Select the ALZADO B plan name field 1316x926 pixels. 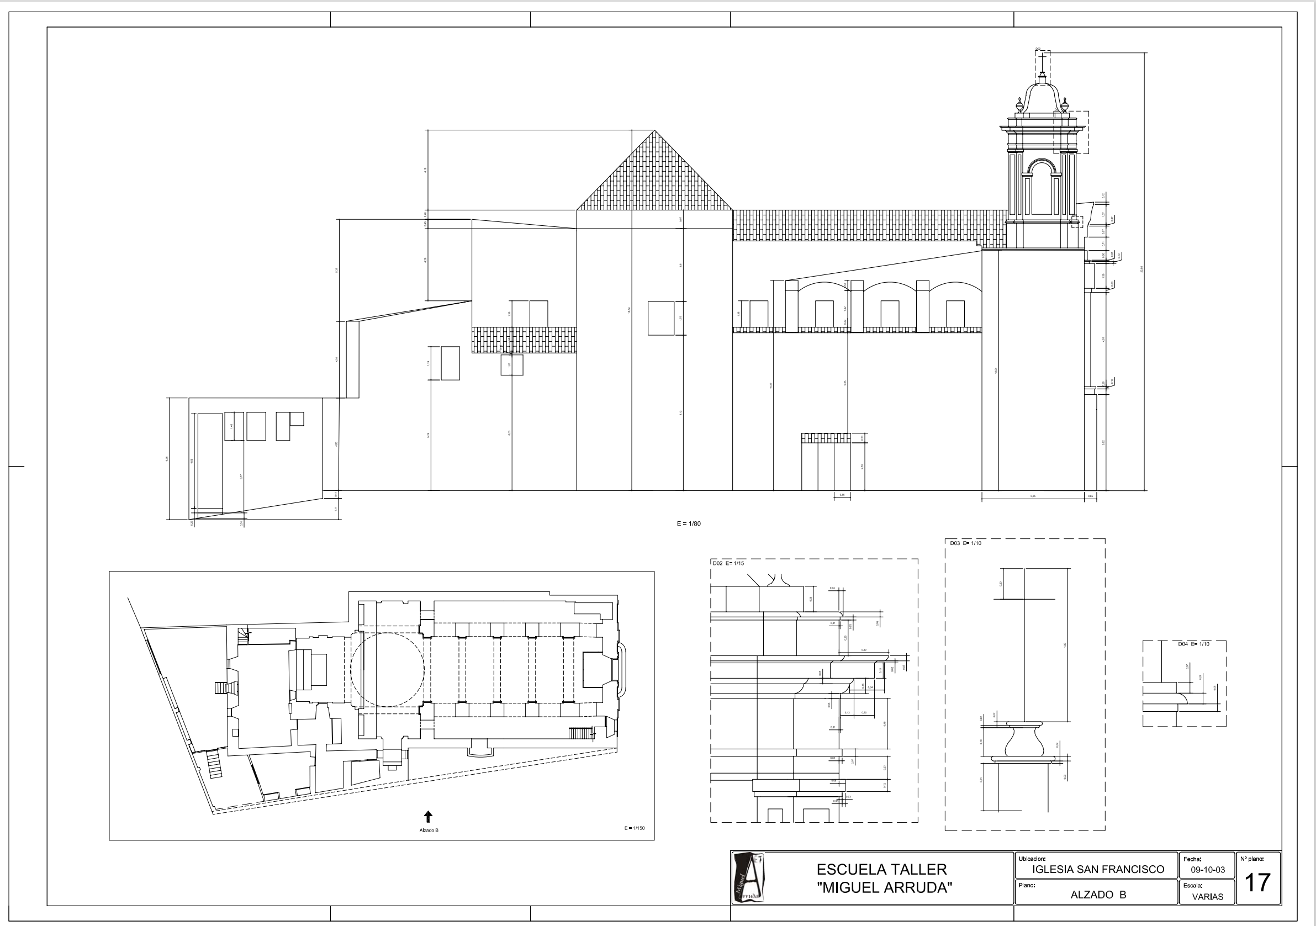(1098, 895)
